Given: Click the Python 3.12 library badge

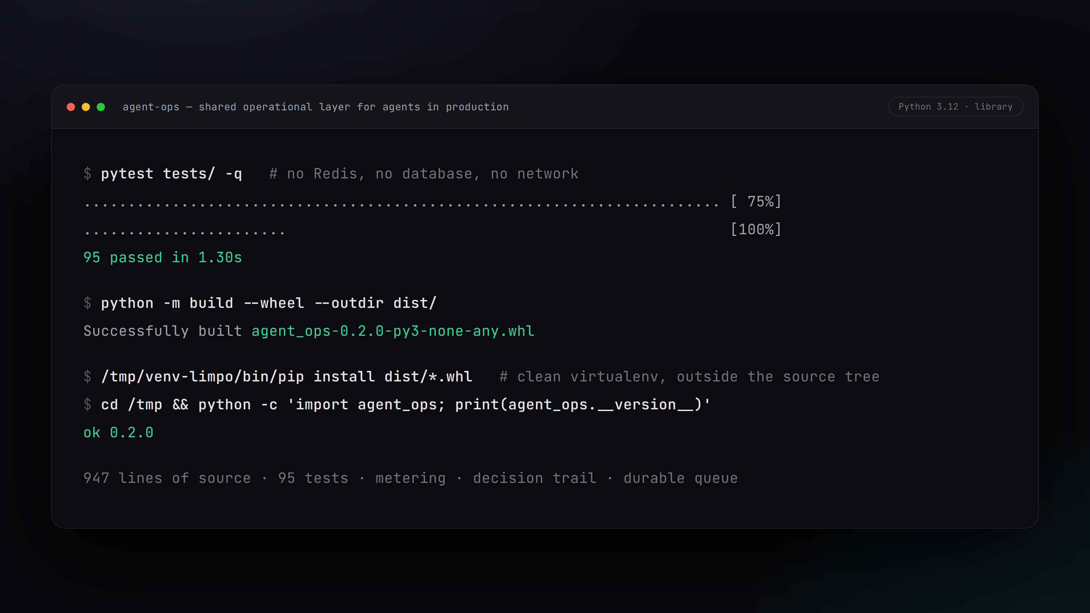Looking at the screenshot, I should click(955, 107).
